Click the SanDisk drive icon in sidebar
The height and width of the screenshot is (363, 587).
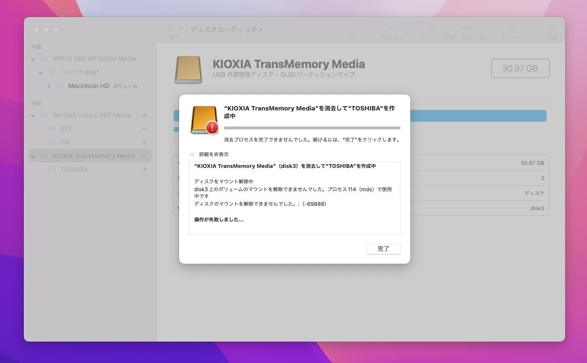(x=44, y=115)
